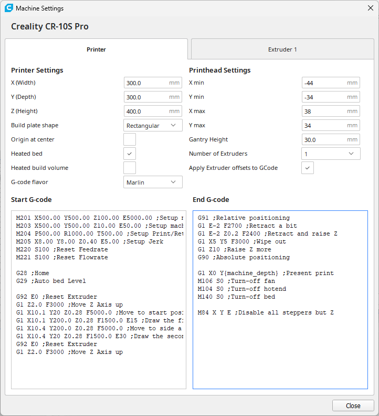Click the End G-code heading

pyautogui.click(x=211, y=199)
